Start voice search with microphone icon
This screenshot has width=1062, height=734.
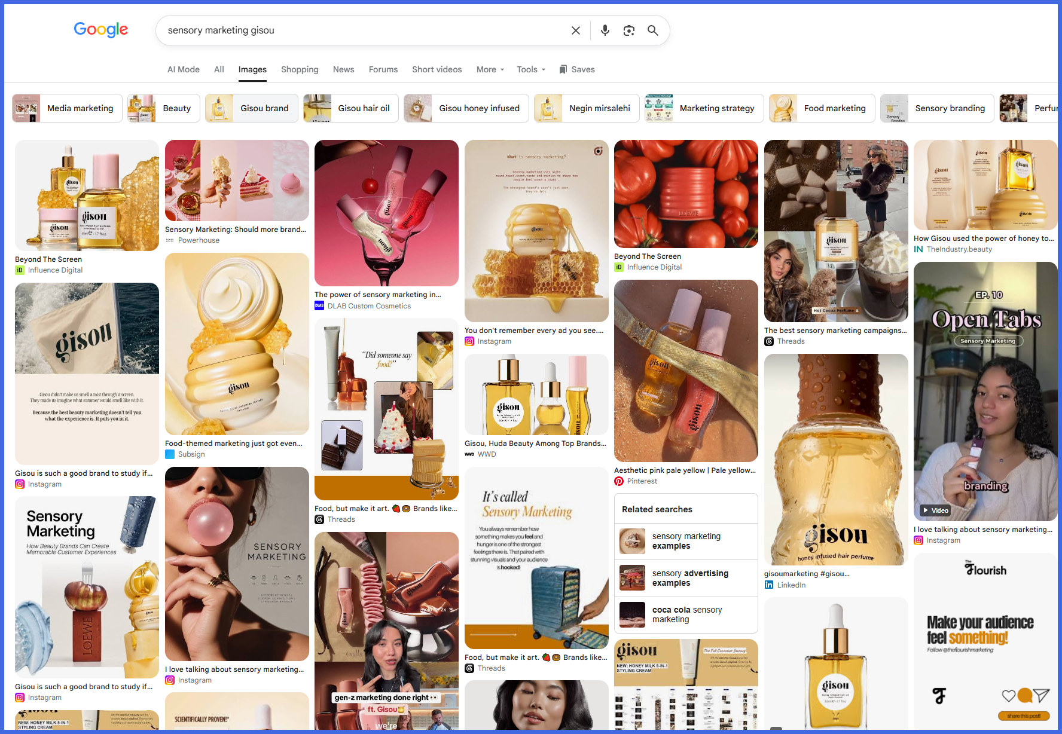tap(605, 30)
